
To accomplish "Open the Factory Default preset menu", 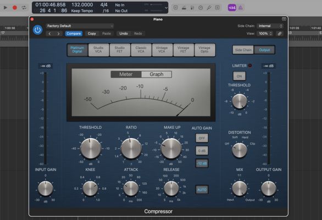I will coord(80,26).
